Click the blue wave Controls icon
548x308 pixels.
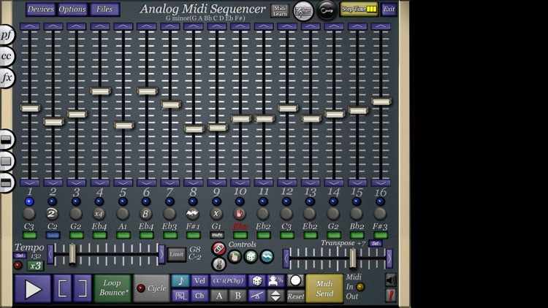tap(267, 257)
